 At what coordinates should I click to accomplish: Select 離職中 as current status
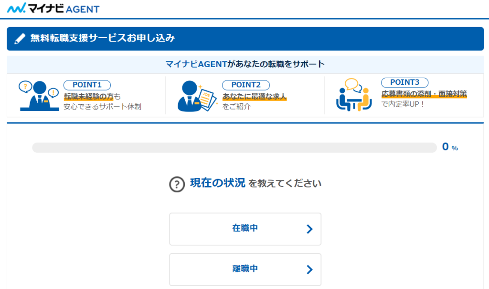click(245, 269)
